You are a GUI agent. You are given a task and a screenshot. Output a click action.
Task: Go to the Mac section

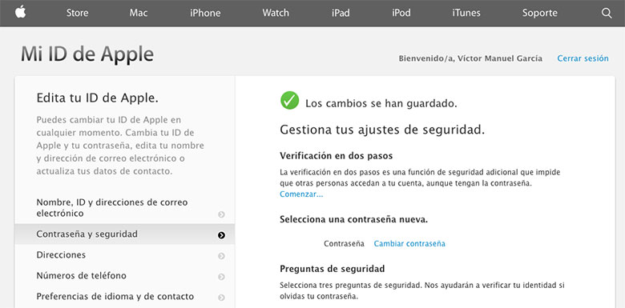139,13
